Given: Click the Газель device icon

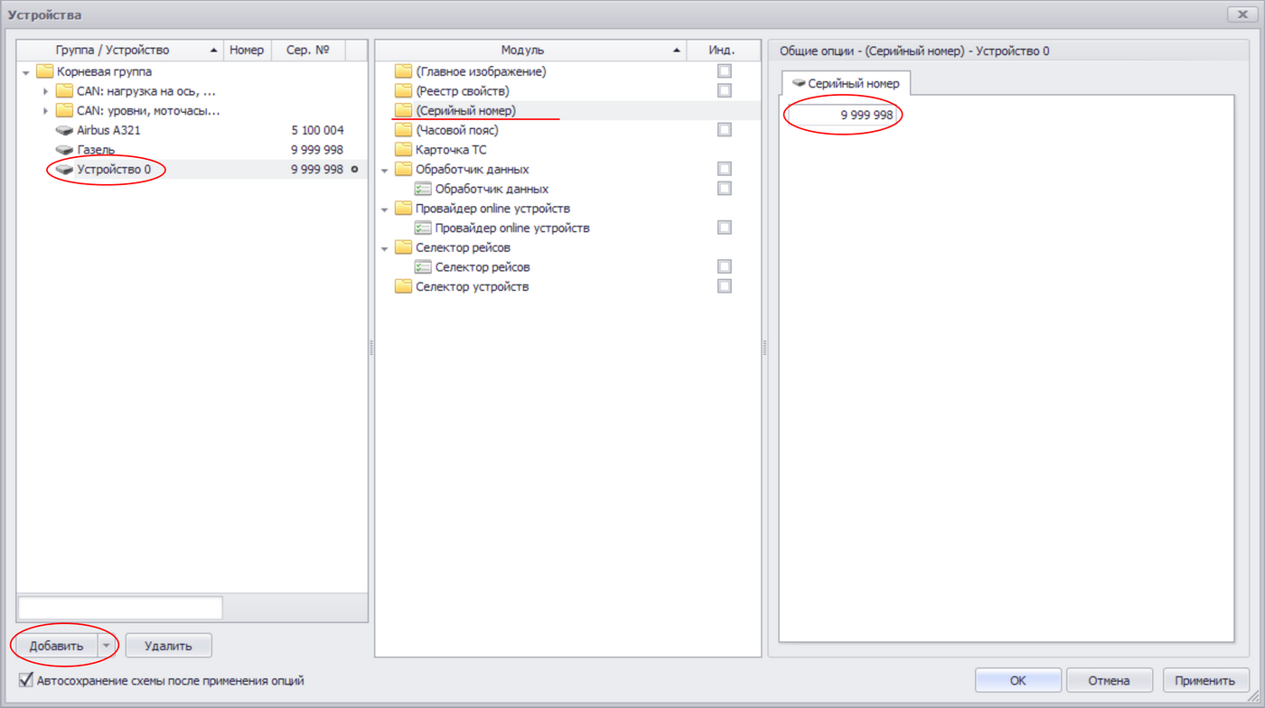Looking at the screenshot, I should point(64,150).
